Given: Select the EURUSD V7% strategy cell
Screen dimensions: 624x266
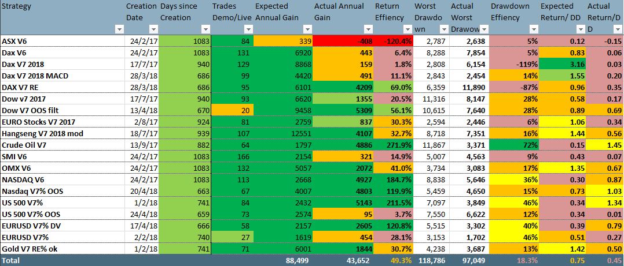Looking at the screenshot, I should click(62, 237).
